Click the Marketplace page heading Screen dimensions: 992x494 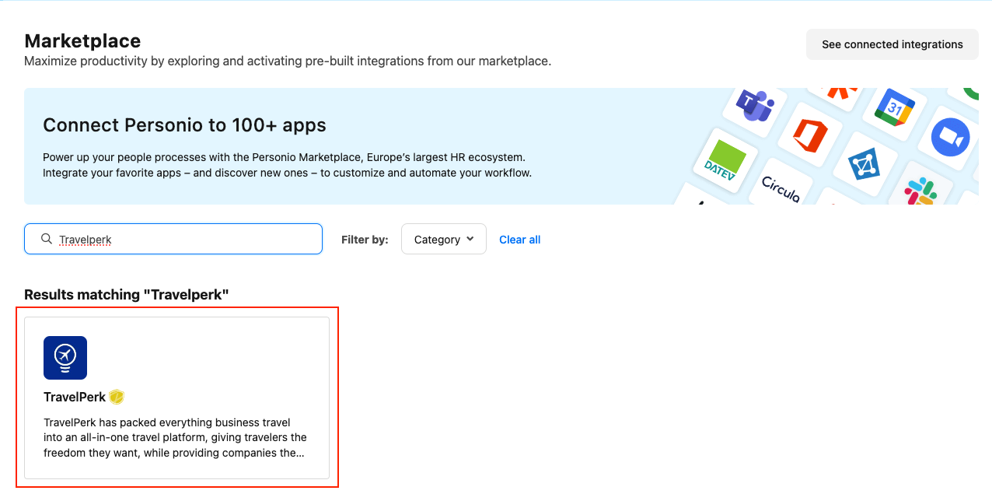coord(82,40)
